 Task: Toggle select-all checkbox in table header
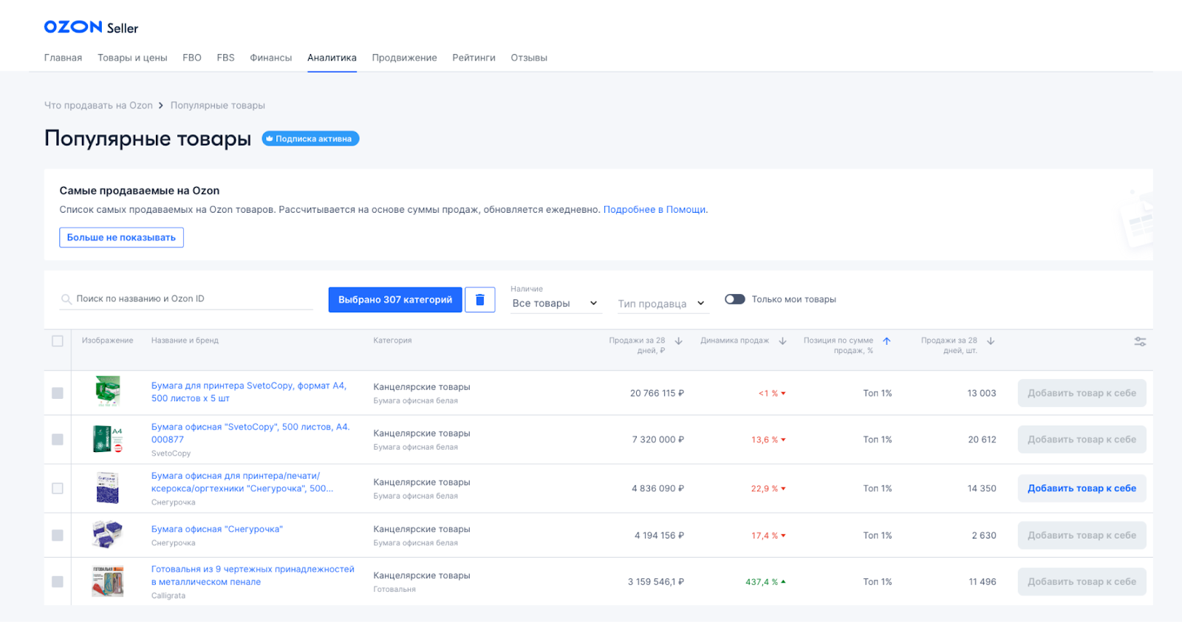pos(58,341)
